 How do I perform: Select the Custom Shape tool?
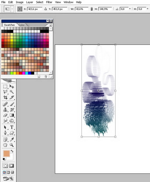click(12, 133)
